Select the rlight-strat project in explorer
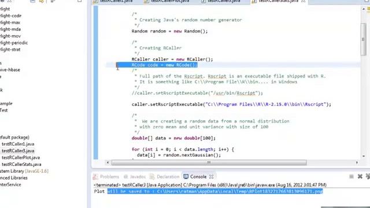Image resolution: width=370 pixels, height=208 pixels. click(x=10, y=50)
